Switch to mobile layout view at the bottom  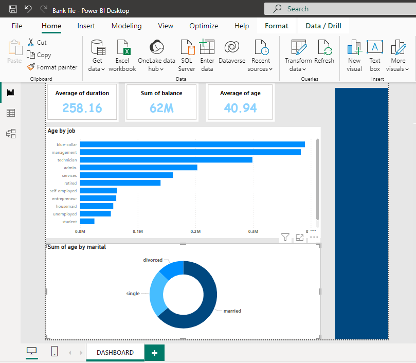pos(55,352)
